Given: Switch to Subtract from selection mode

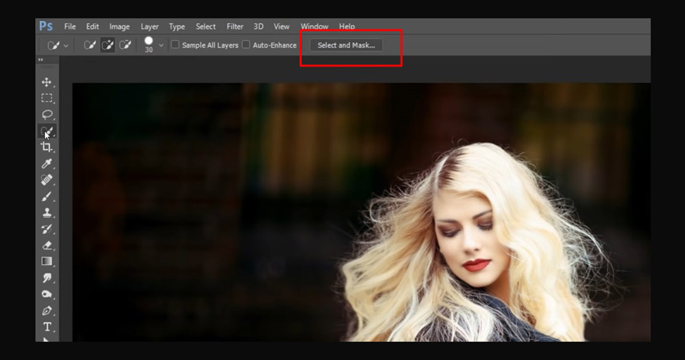Looking at the screenshot, I should pos(125,45).
